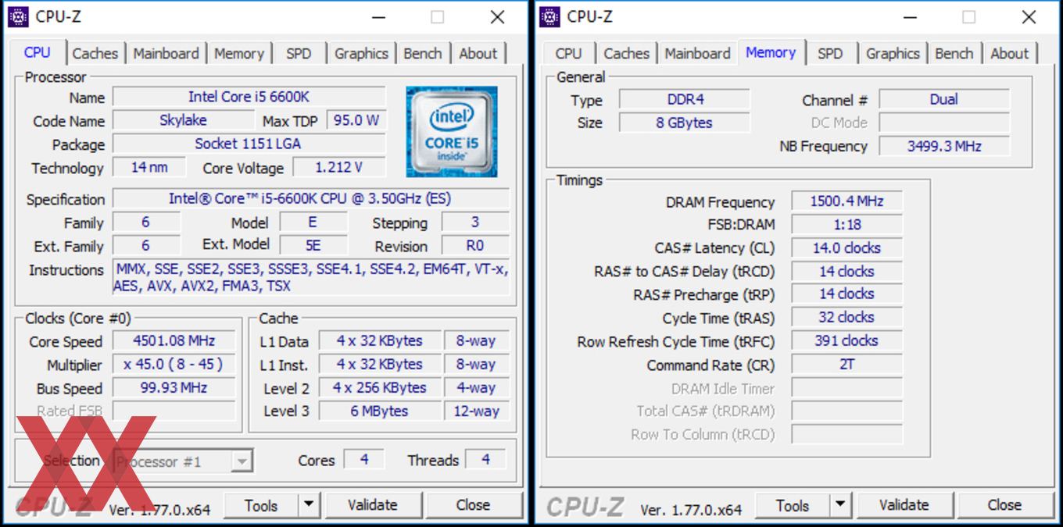Expand Tools dropdown arrow in right window

[x=841, y=506]
